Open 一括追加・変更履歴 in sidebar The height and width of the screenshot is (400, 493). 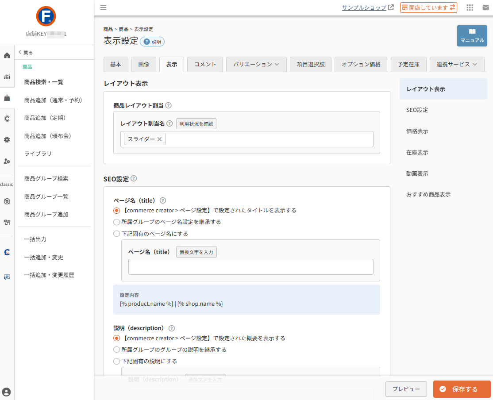(x=50, y=275)
